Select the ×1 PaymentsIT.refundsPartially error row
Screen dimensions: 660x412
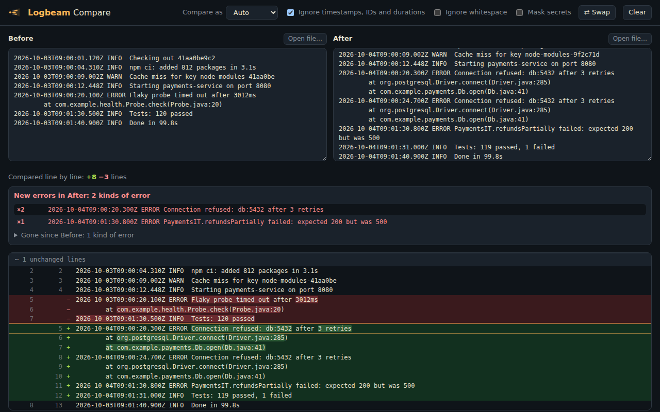[x=330, y=222]
